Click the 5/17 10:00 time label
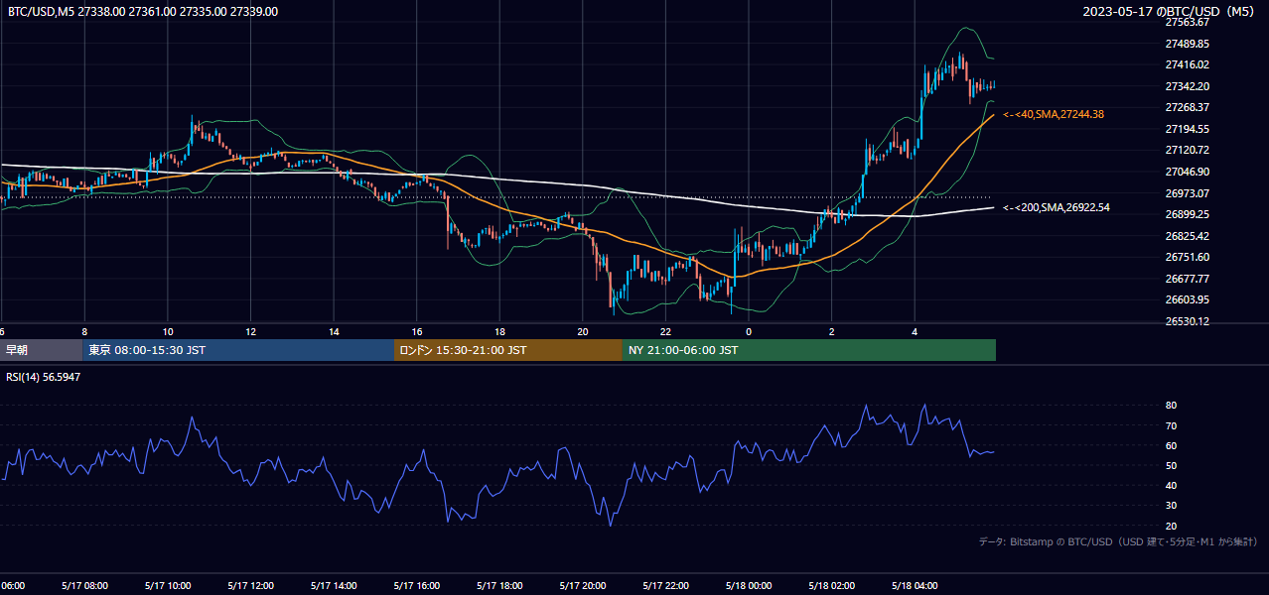The width and height of the screenshot is (1269, 595). tap(168, 586)
